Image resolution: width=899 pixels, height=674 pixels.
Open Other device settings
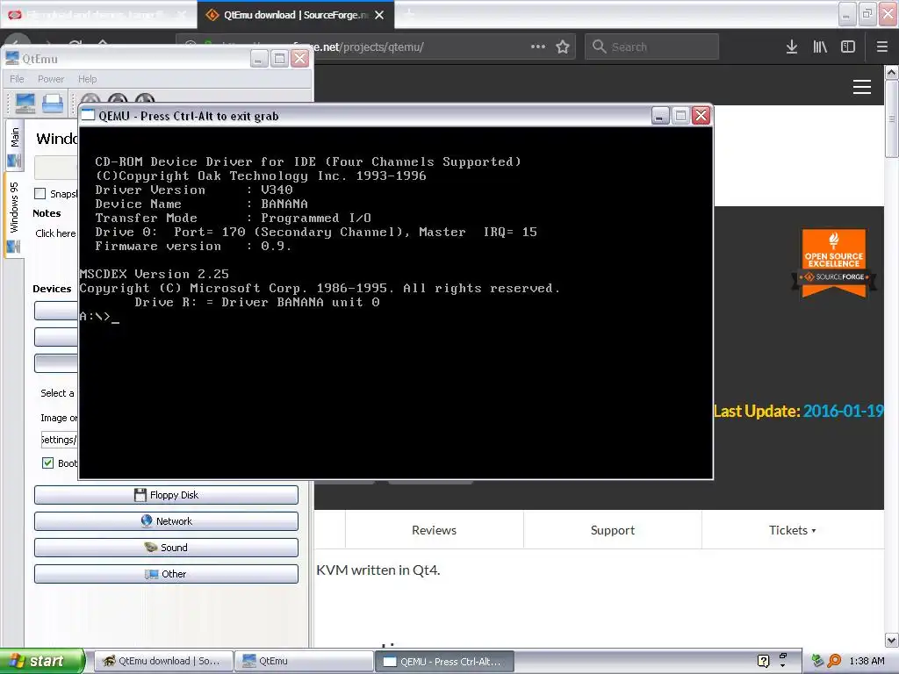[x=166, y=574]
